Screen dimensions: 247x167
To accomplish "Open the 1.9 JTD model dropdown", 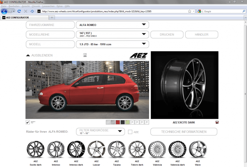I will click(112, 44).
